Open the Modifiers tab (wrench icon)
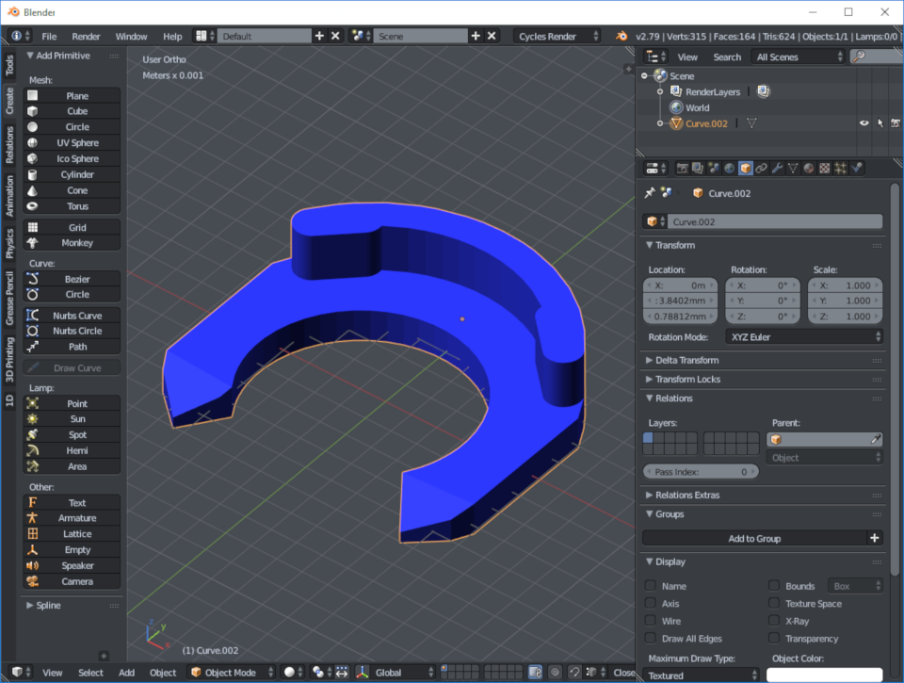Viewport: 904px width, 683px height. click(x=777, y=169)
